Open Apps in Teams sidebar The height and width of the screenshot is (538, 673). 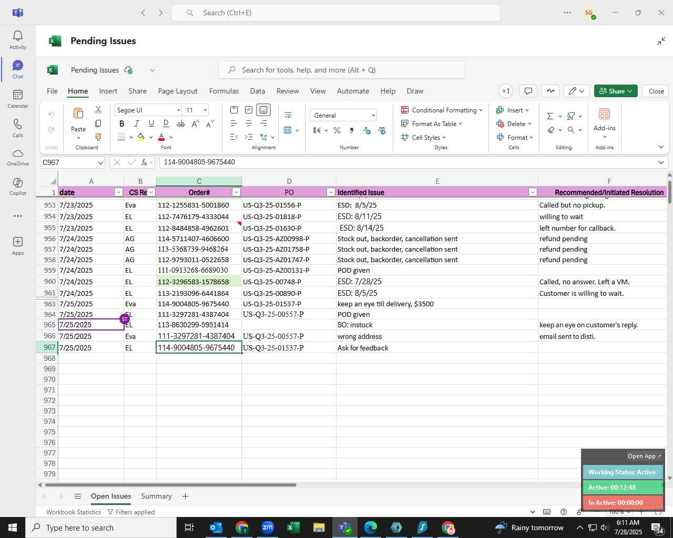tap(18, 245)
